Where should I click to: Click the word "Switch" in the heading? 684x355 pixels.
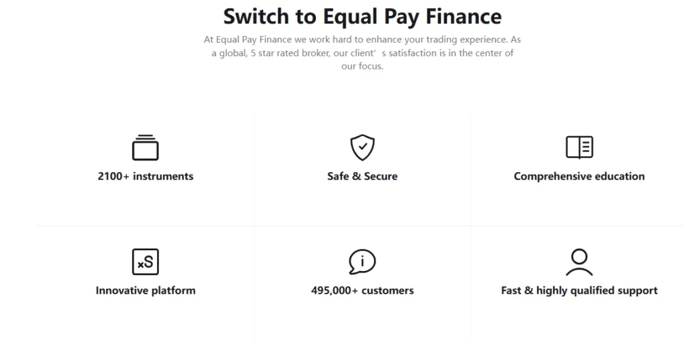[x=258, y=16]
